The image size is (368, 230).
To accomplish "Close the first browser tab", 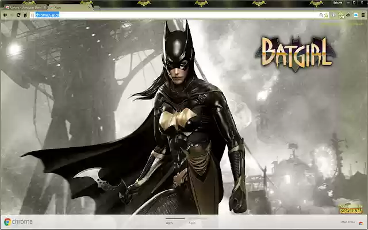I will pos(45,7).
